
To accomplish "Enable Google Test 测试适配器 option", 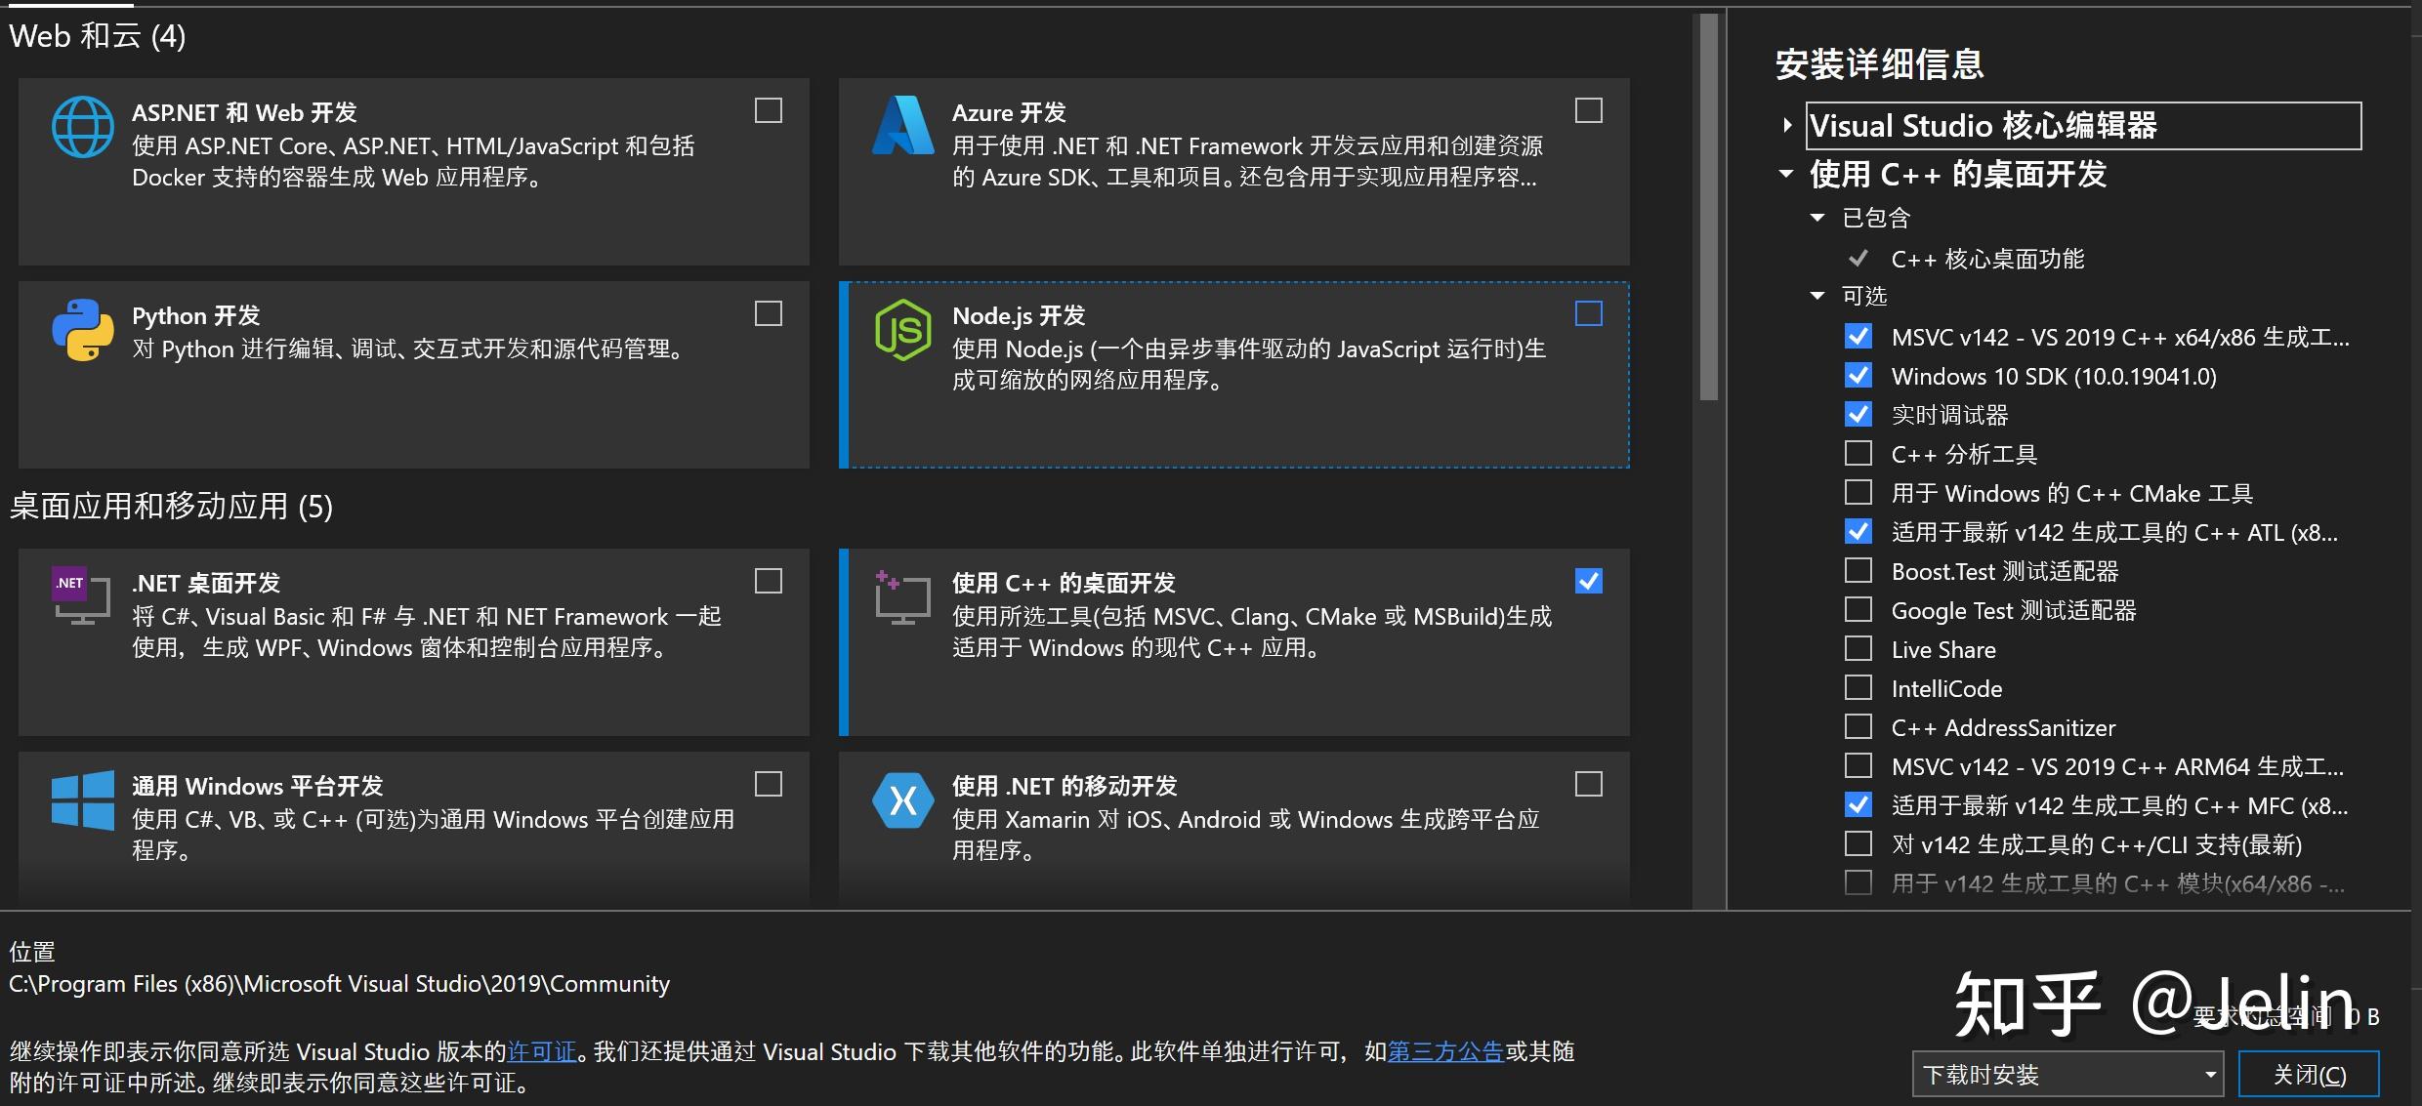I will 1858,610.
